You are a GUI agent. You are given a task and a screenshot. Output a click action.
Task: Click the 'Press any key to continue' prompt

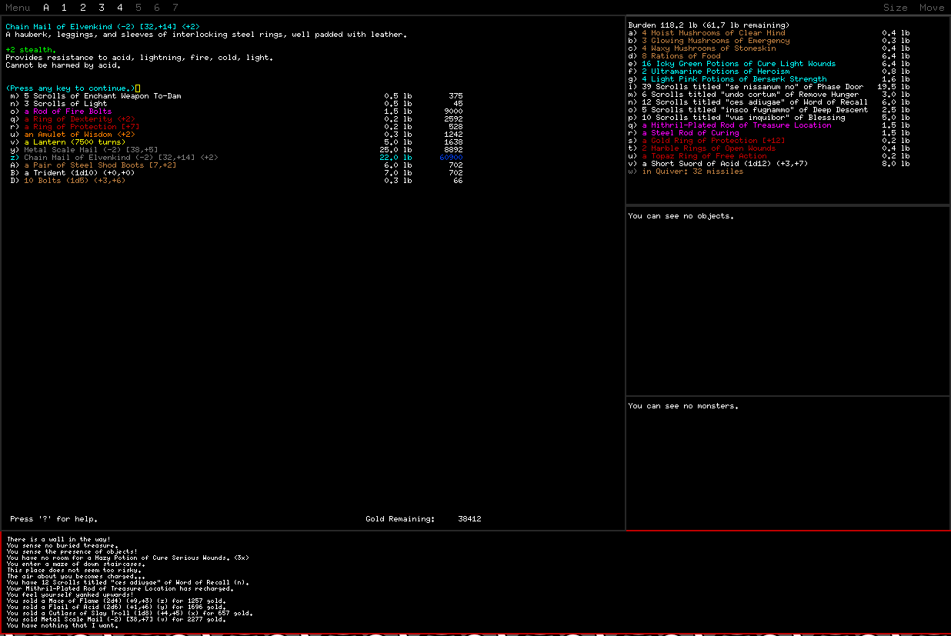pos(71,88)
